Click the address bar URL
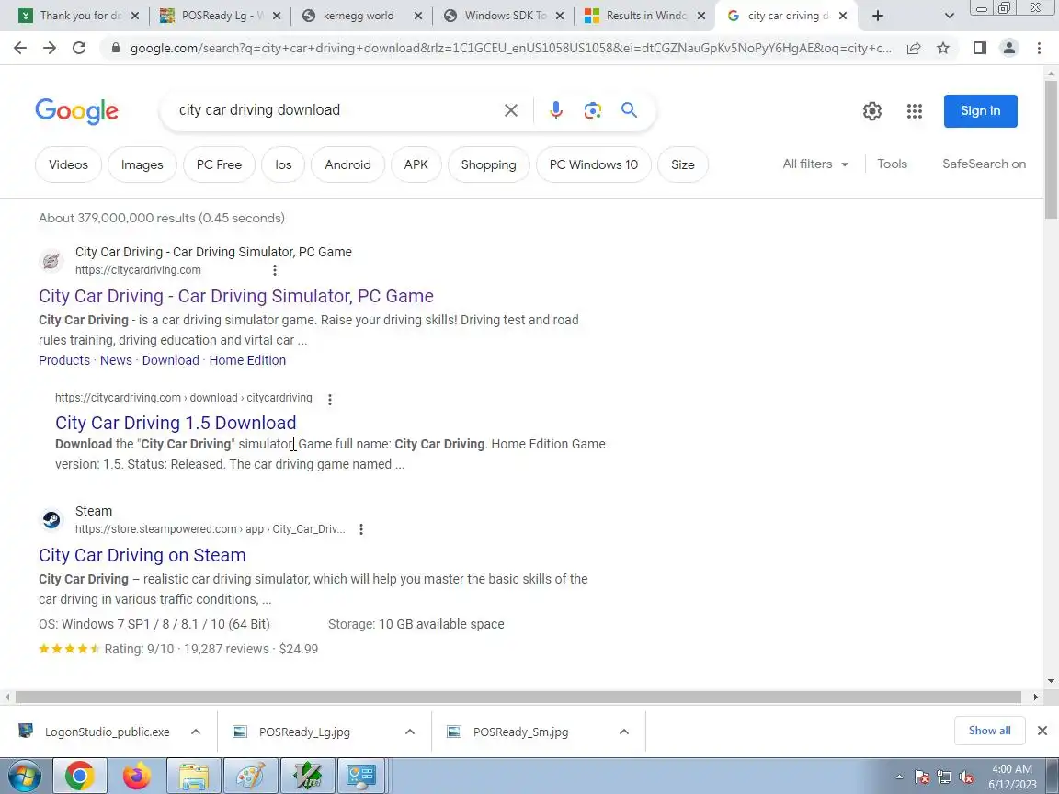The height and width of the screenshot is (794, 1059). [510, 48]
